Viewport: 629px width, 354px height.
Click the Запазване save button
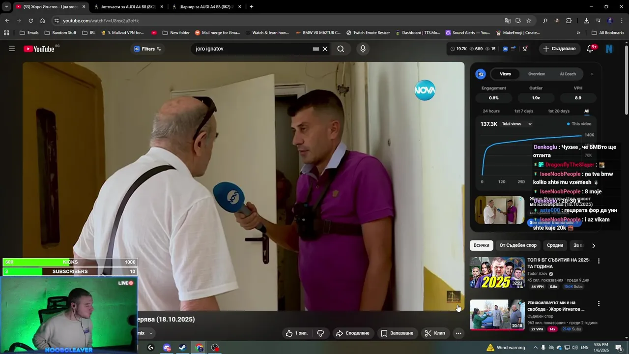(397, 333)
